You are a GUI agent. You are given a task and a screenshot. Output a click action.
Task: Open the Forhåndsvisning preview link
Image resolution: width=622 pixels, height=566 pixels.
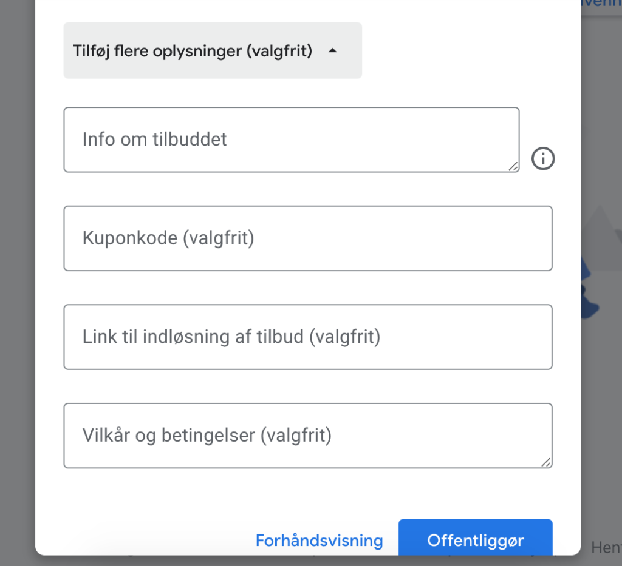coord(320,541)
